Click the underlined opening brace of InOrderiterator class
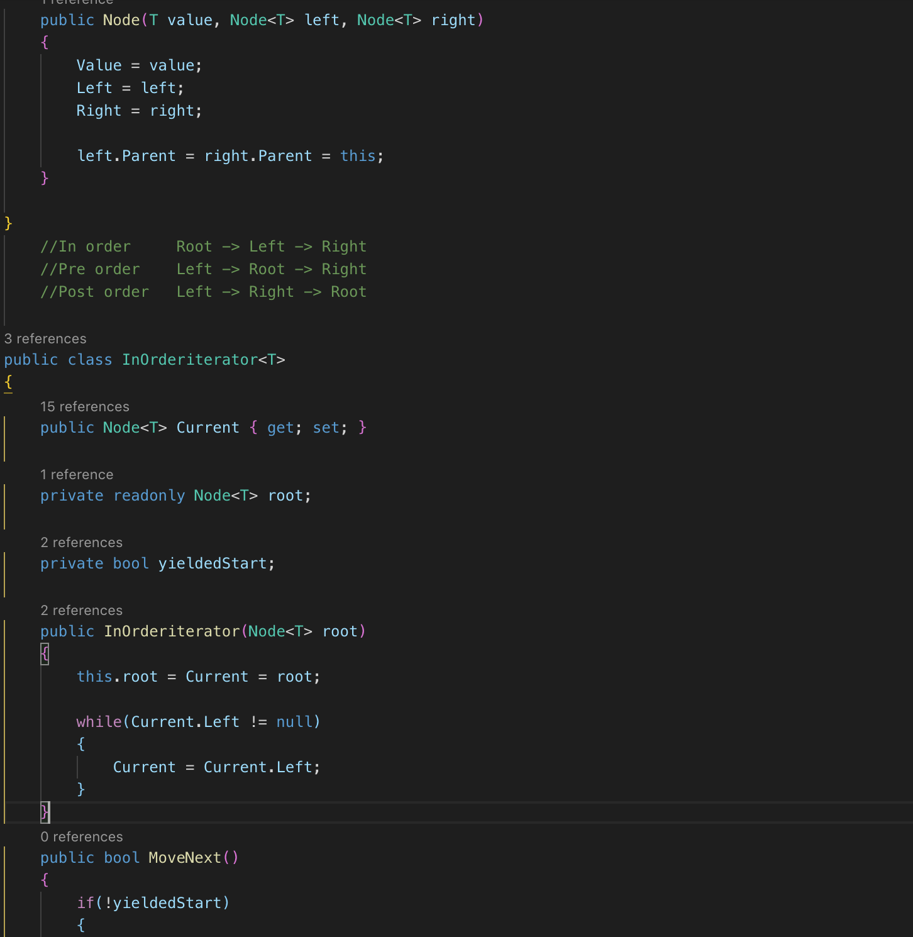 [x=8, y=382]
